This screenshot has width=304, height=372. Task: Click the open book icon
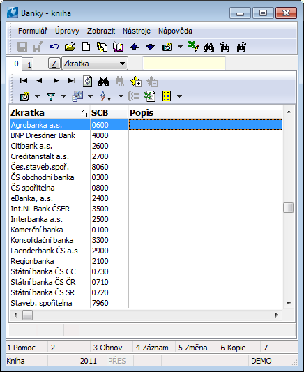[x=118, y=47]
